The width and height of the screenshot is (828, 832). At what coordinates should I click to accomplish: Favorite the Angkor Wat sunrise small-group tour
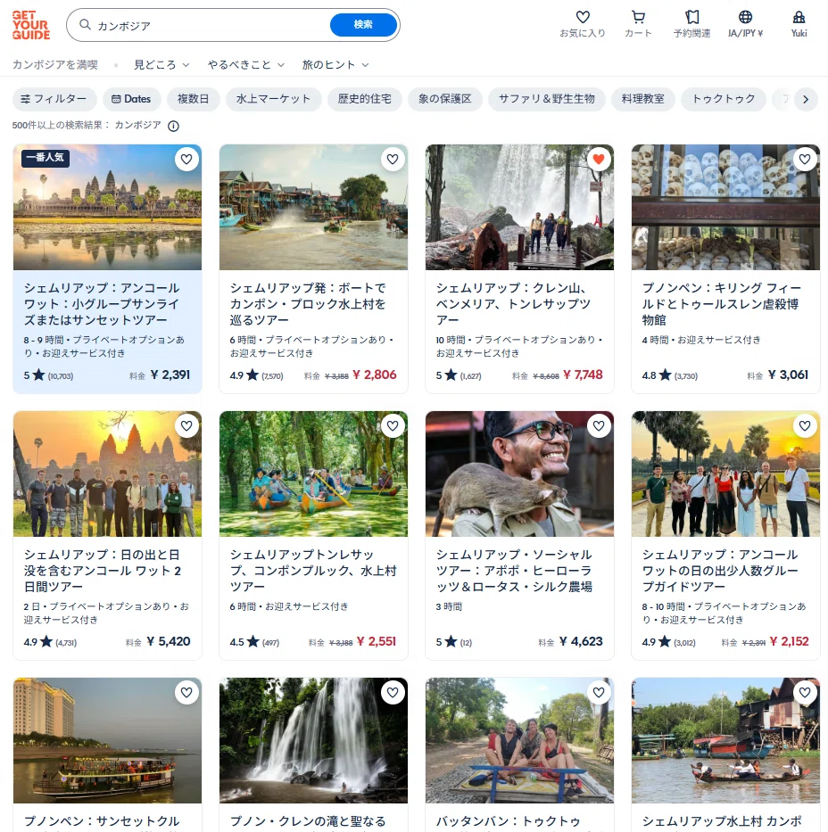(186, 160)
